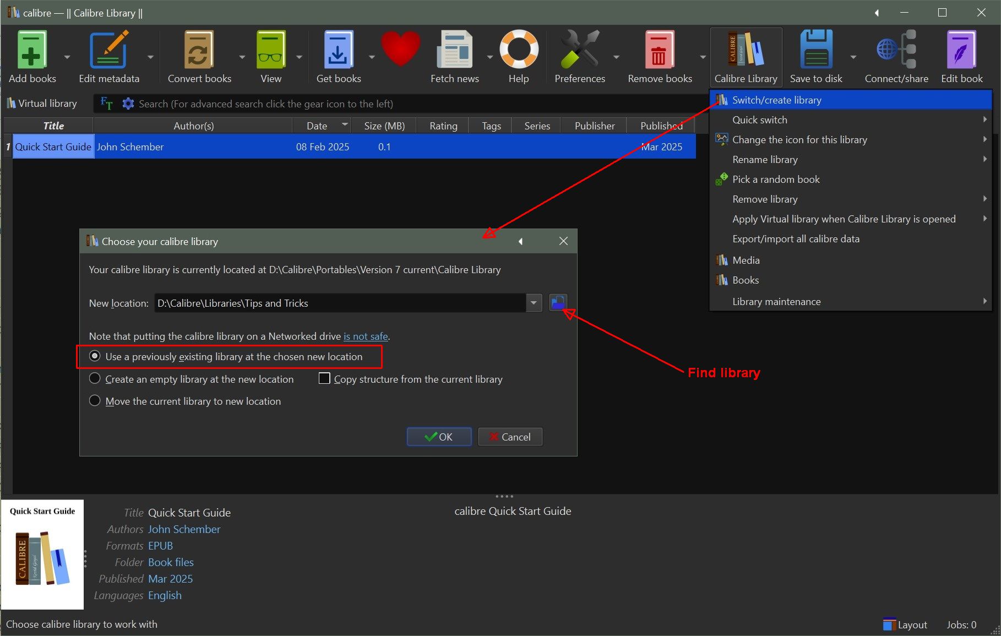
Task: Follow the 'is not safe' link
Action: (366, 336)
